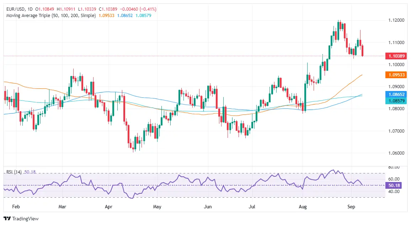Viewport: 411px width, 225px height.
Task: Click the red last price label 1.10389
Action: point(396,56)
